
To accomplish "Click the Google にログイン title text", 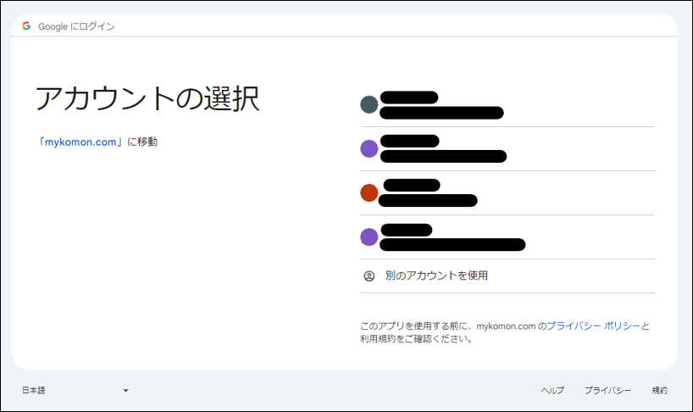I will [x=76, y=26].
